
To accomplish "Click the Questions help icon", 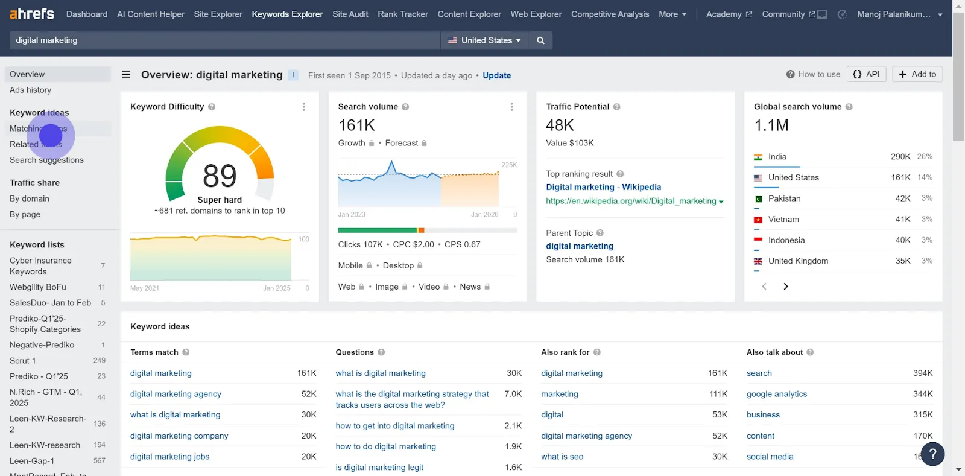I will coord(381,352).
